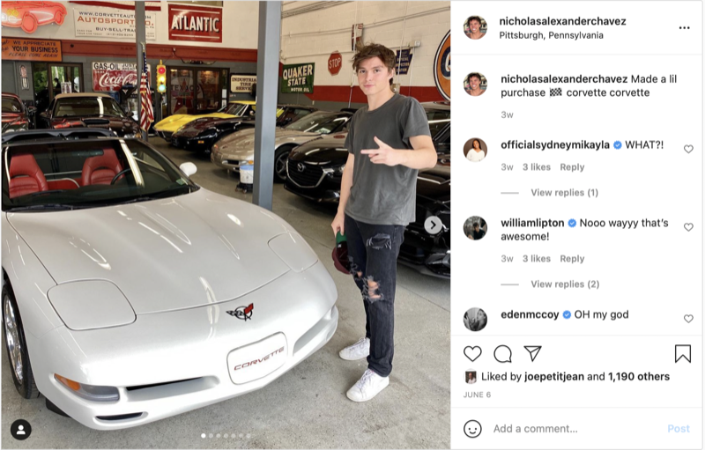Like the post with the heart icon
705x450 pixels.
tap(472, 354)
